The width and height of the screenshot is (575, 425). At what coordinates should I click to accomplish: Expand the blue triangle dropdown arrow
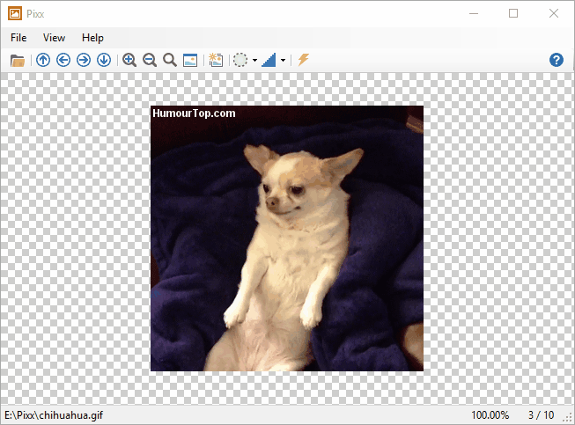(x=283, y=61)
